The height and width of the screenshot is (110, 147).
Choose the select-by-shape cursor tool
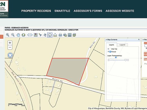click(45, 35)
